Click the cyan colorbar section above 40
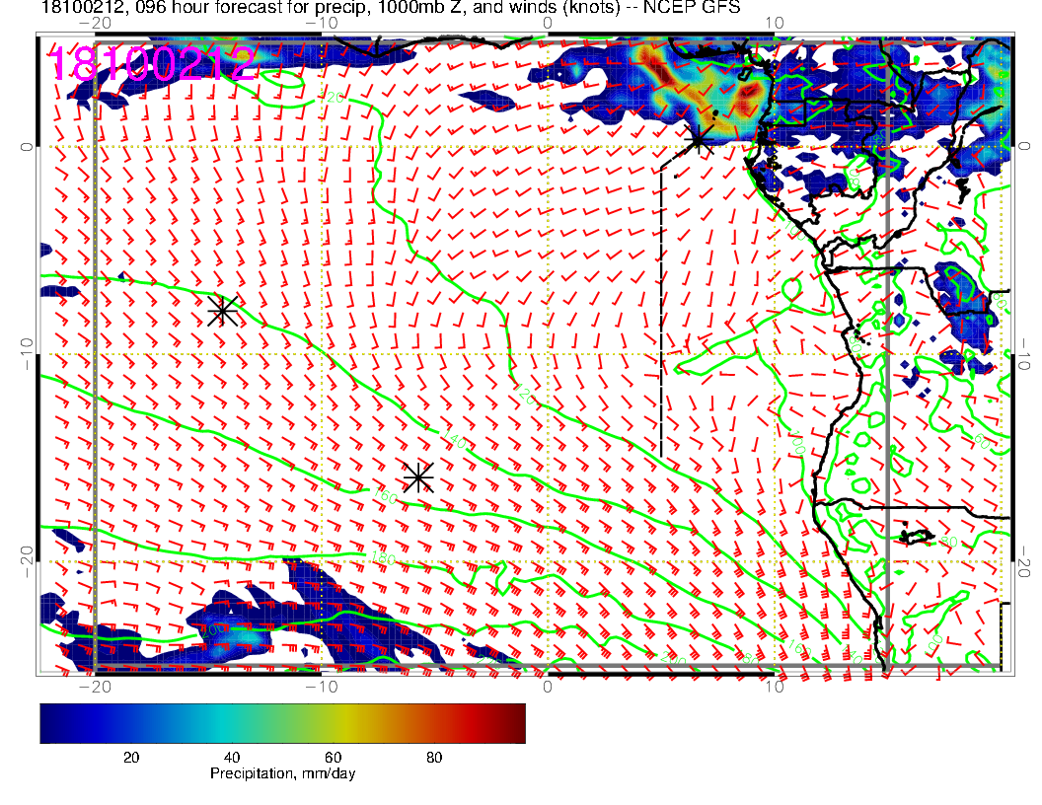Screen dimensions: 1042x805 (231, 723)
